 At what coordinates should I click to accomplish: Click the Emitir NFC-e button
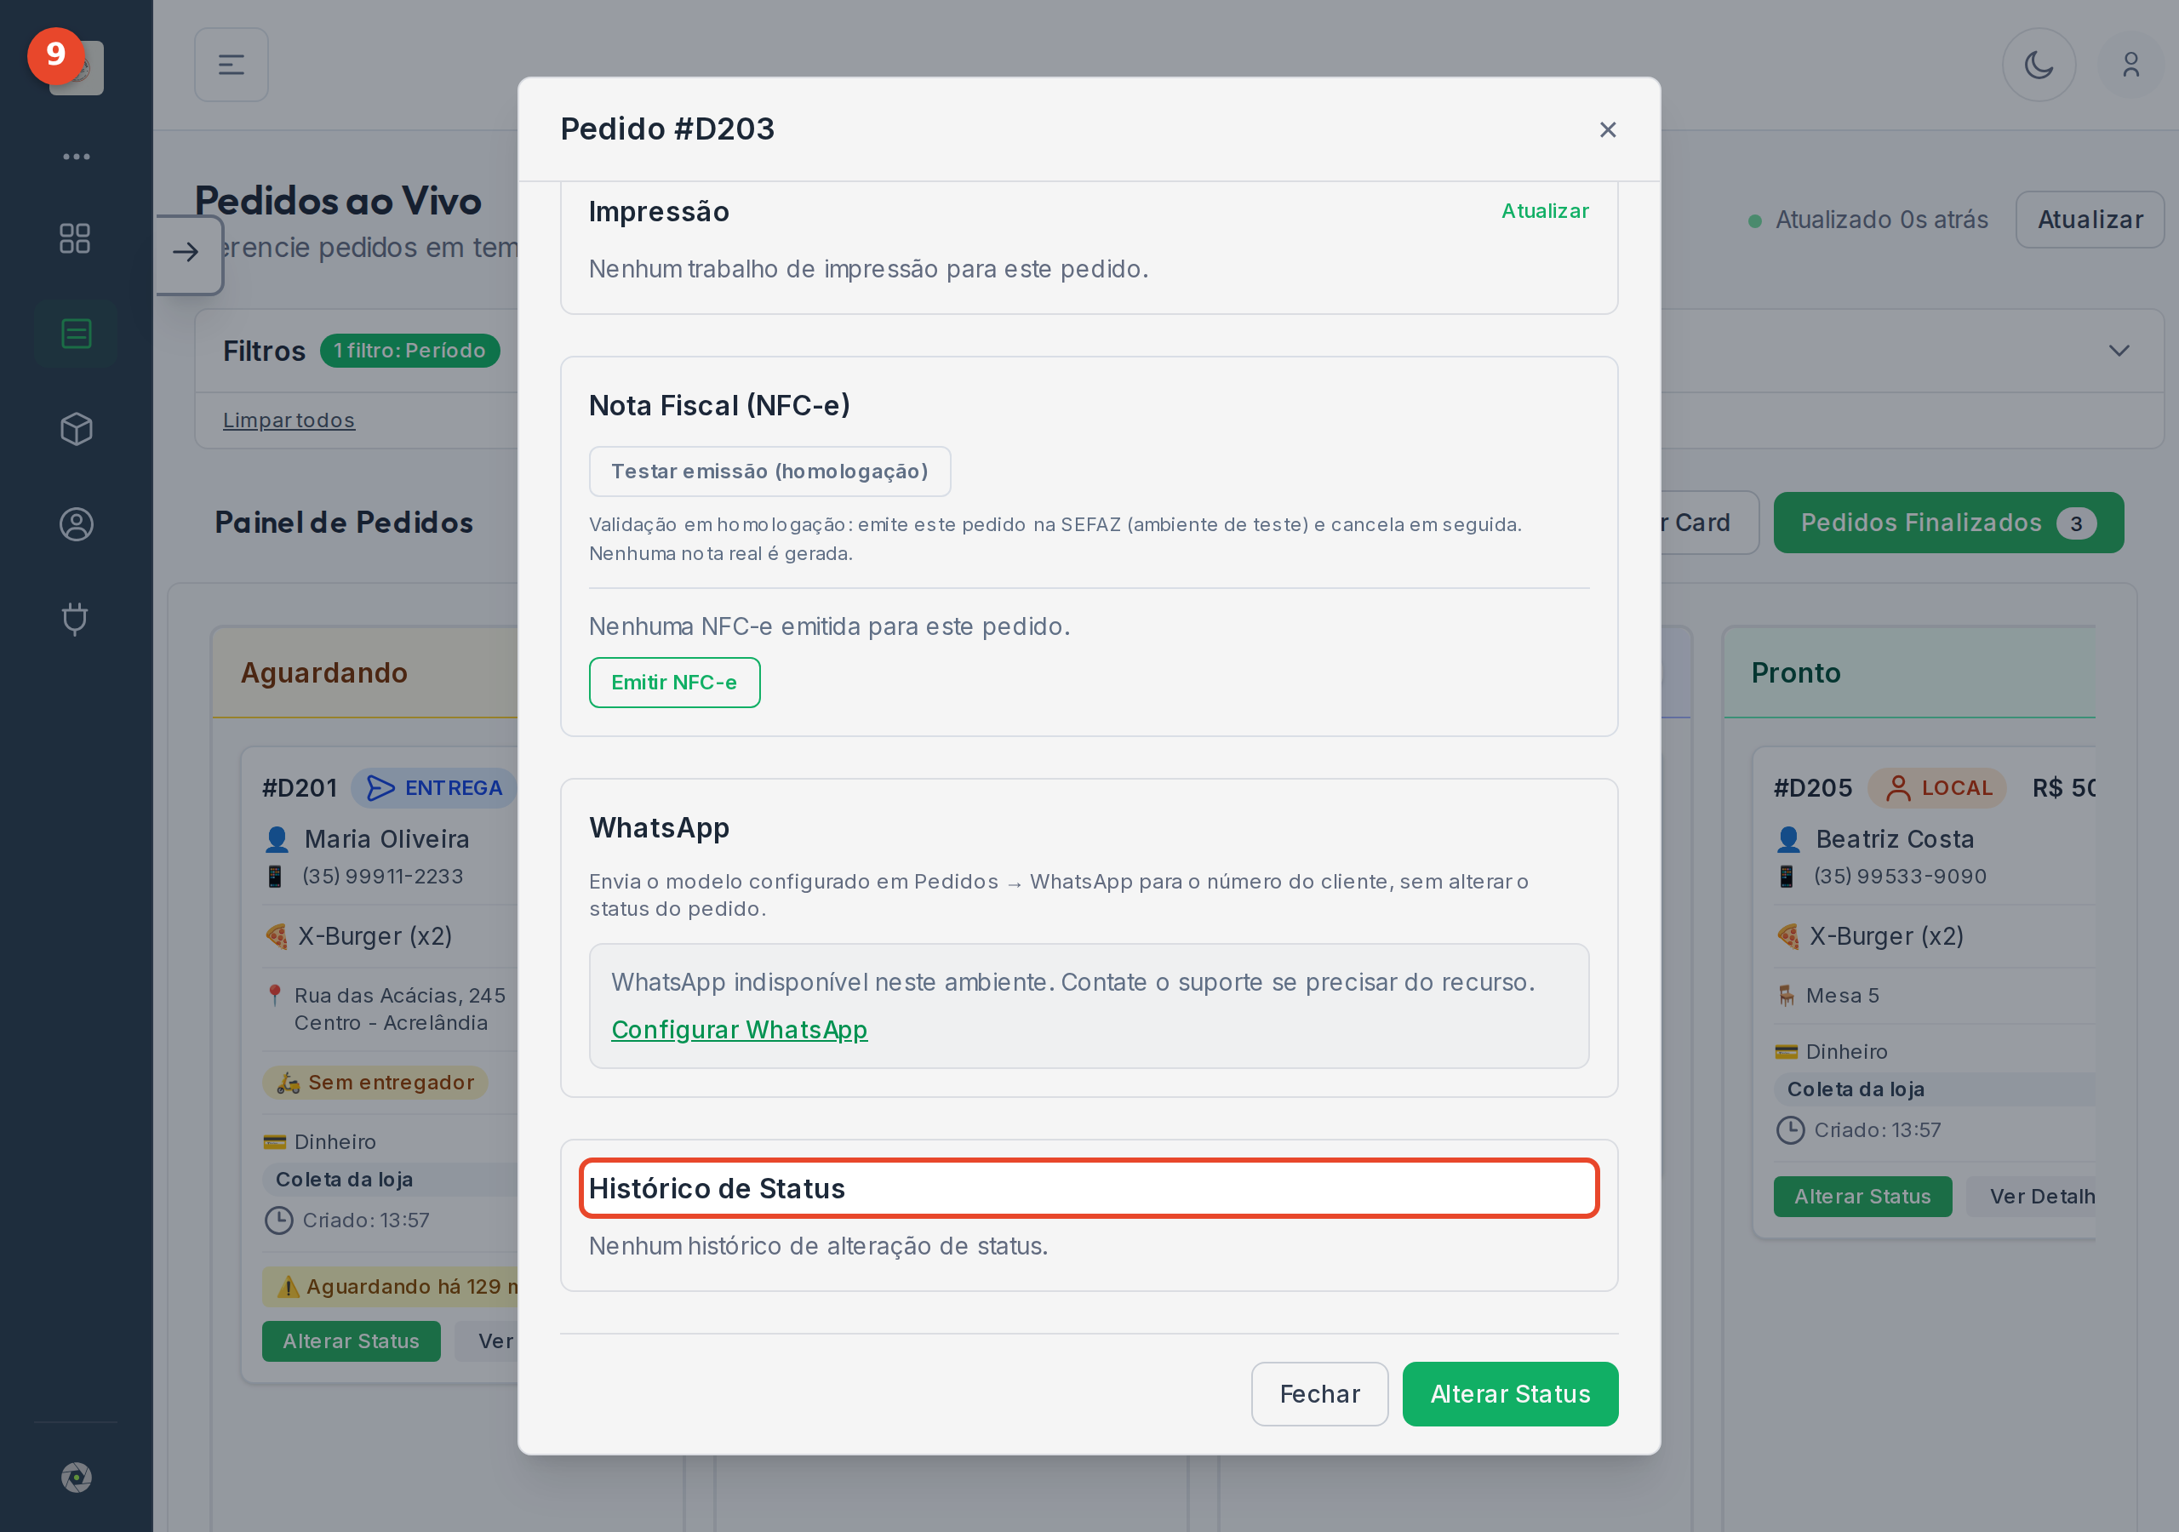674,682
